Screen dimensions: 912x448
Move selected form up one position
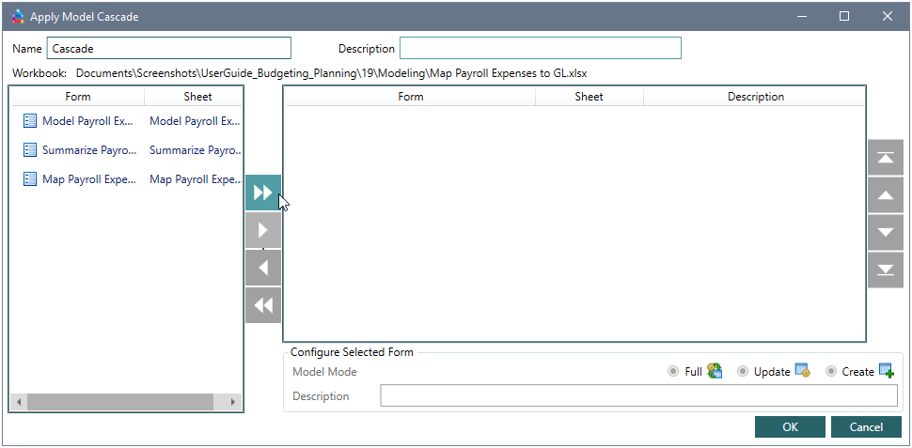click(x=885, y=195)
